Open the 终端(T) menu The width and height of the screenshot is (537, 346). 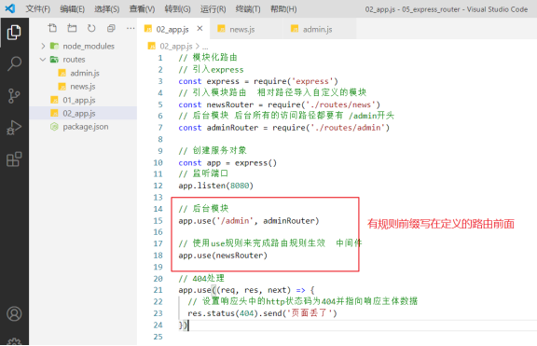pos(248,9)
